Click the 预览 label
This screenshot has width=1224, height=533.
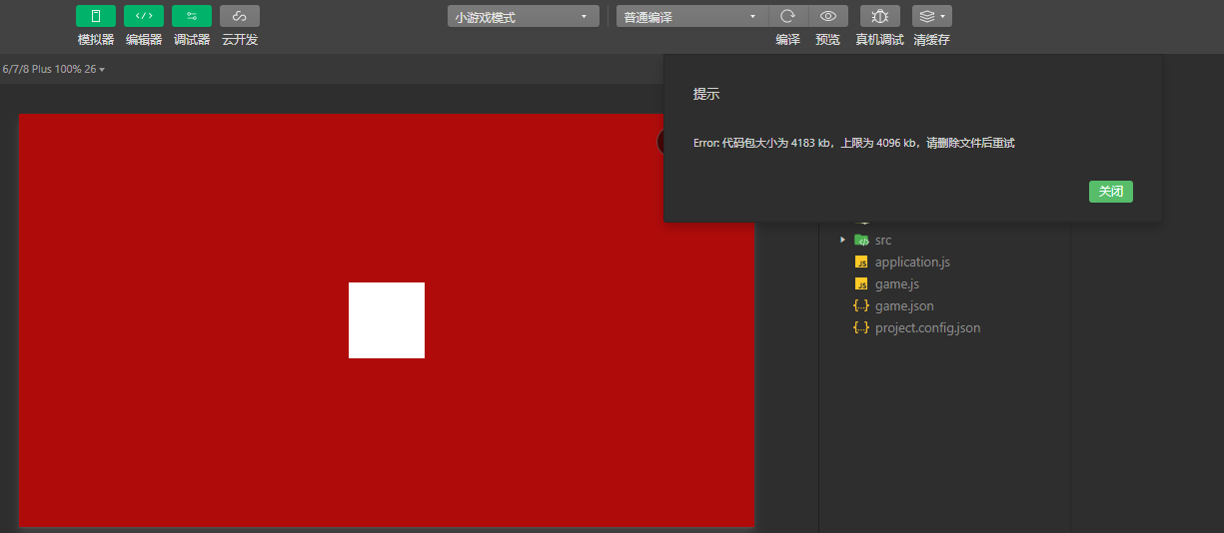[828, 40]
